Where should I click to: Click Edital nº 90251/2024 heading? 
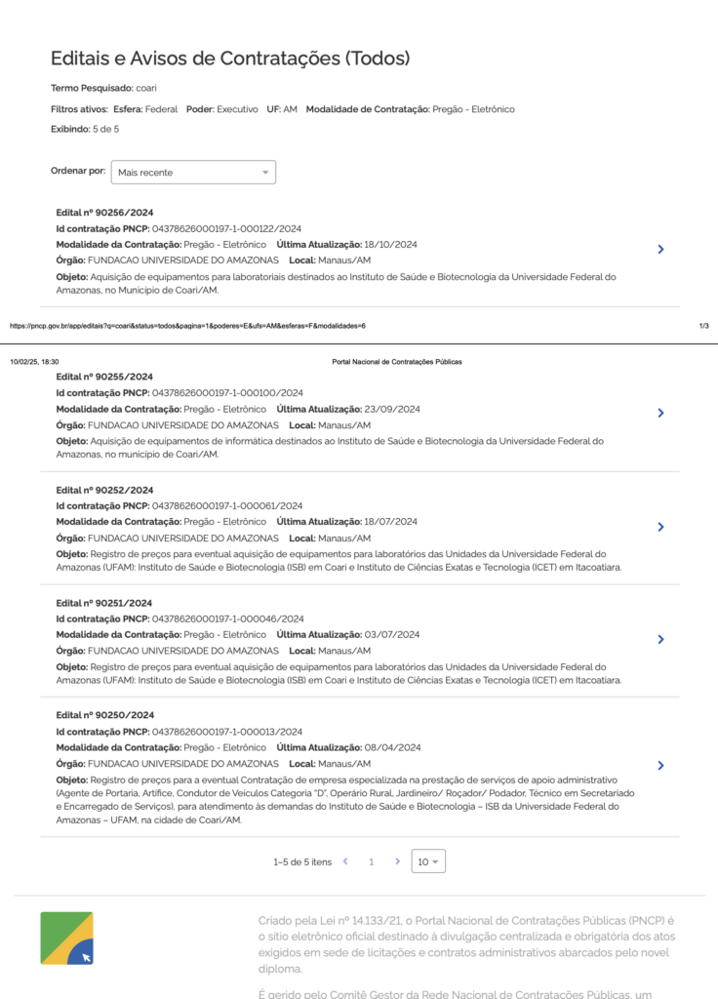(104, 603)
